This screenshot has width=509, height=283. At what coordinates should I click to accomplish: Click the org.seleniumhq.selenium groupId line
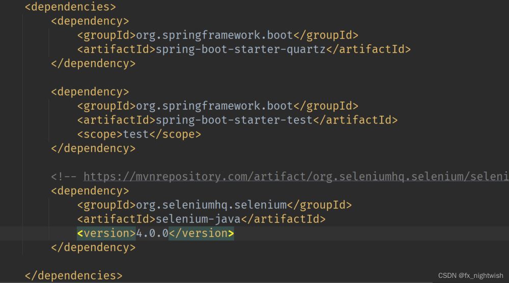[x=214, y=205]
